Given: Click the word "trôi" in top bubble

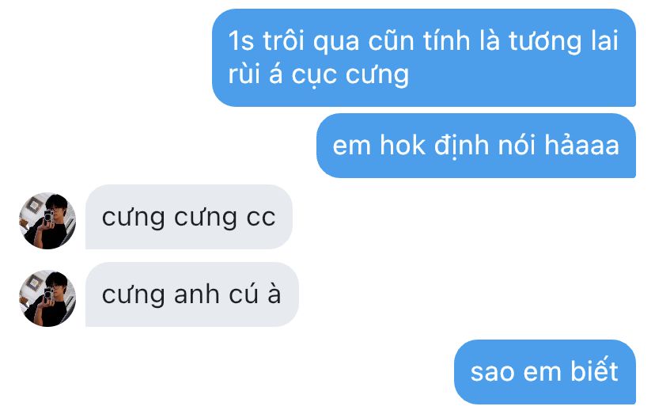Looking at the screenshot, I should tap(284, 40).
